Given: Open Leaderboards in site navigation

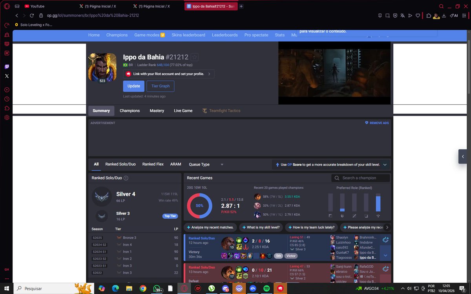Looking at the screenshot, I should pos(225,35).
